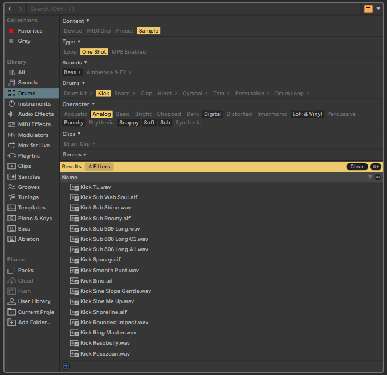Select Kick TL.wav
This screenshot has height=375, width=387.
221,187
